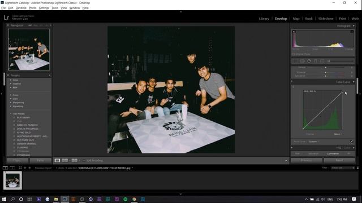The height and width of the screenshot is (203, 362).
Task: Click the Reset button
Action: point(339,160)
